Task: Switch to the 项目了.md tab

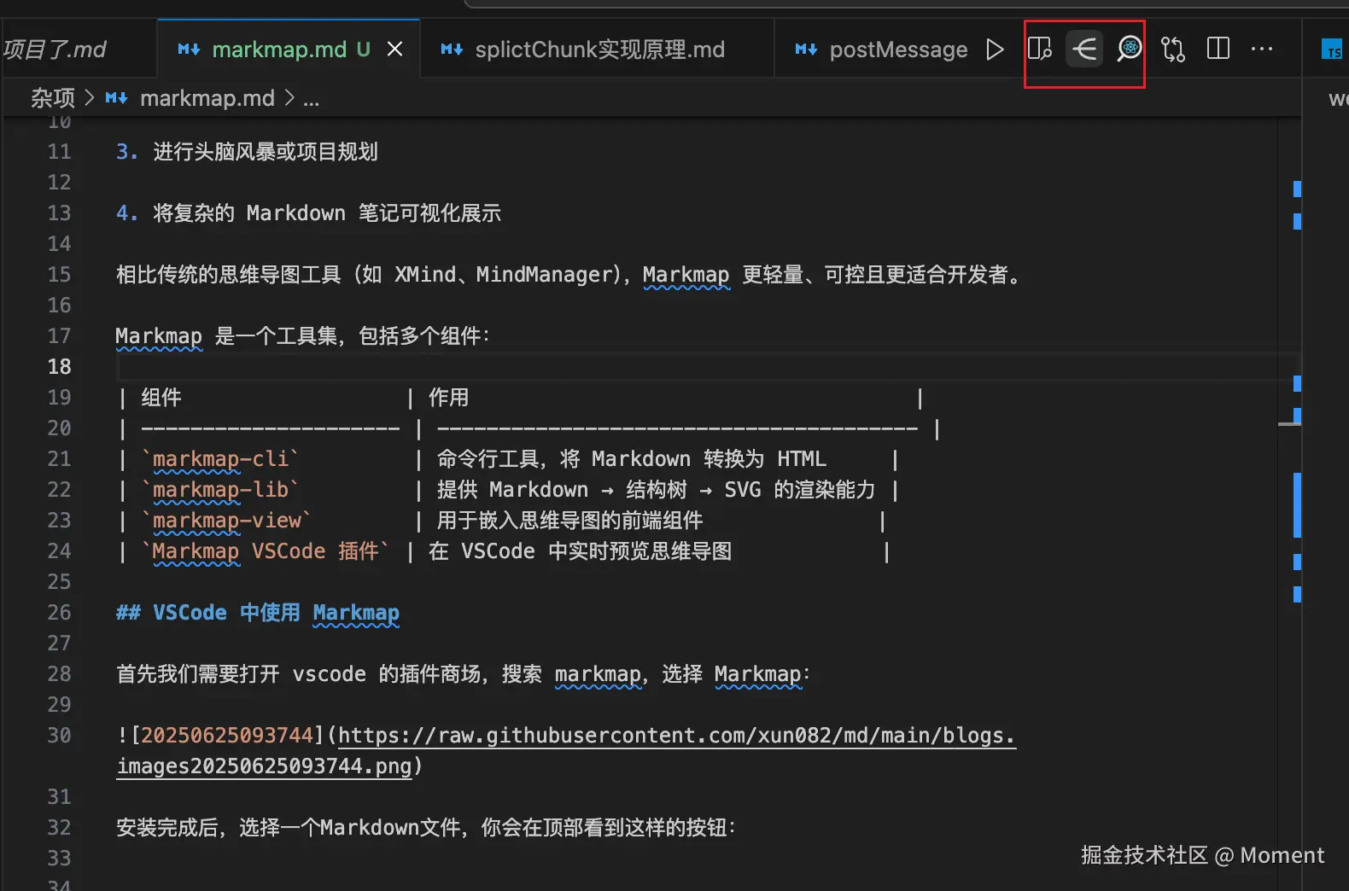Action: click(x=78, y=49)
